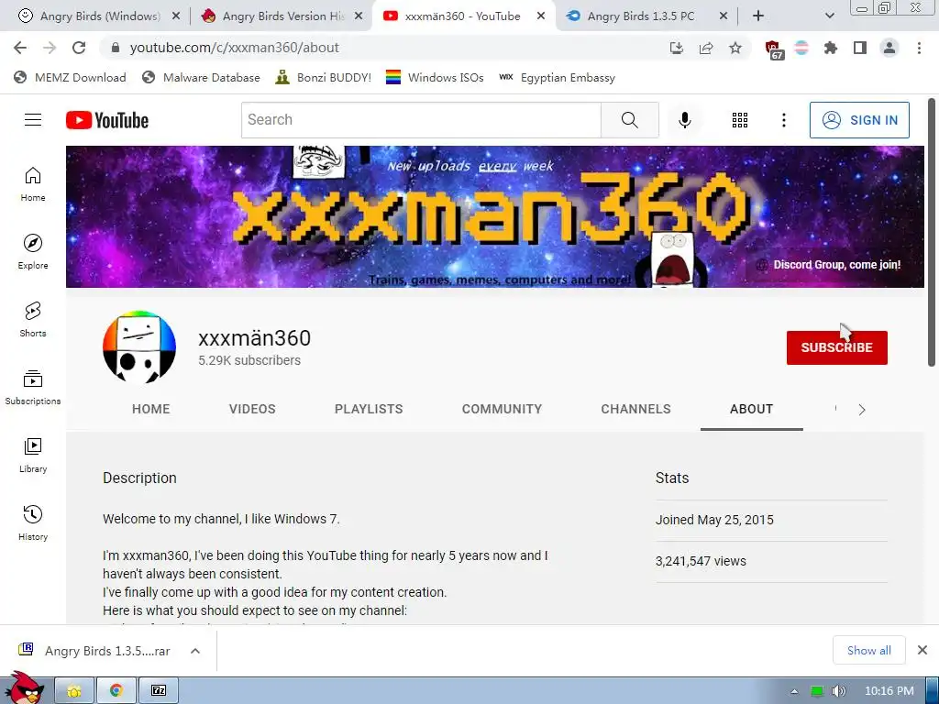The image size is (939, 704).
Task: Click the YouTube search input field
Action: [422, 120]
